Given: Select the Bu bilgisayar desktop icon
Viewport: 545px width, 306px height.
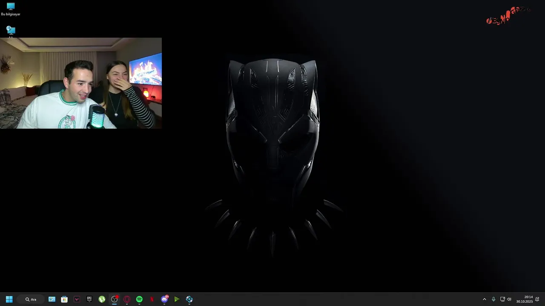Looking at the screenshot, I should point(11,9).
